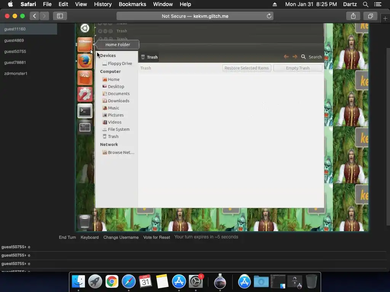This screenshot has height=292, width=390.
Task: Click the Trash path button
Action: pos(149,57)
